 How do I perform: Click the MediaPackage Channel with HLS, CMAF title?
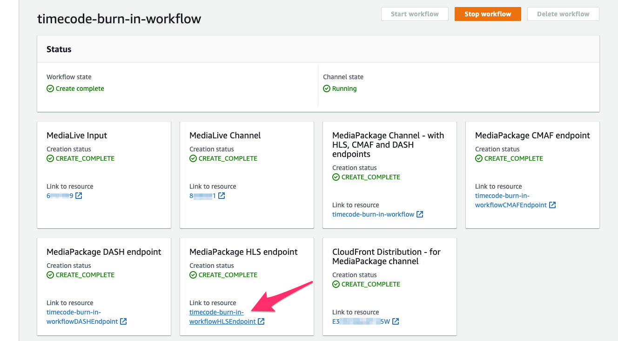coord(388,145)
